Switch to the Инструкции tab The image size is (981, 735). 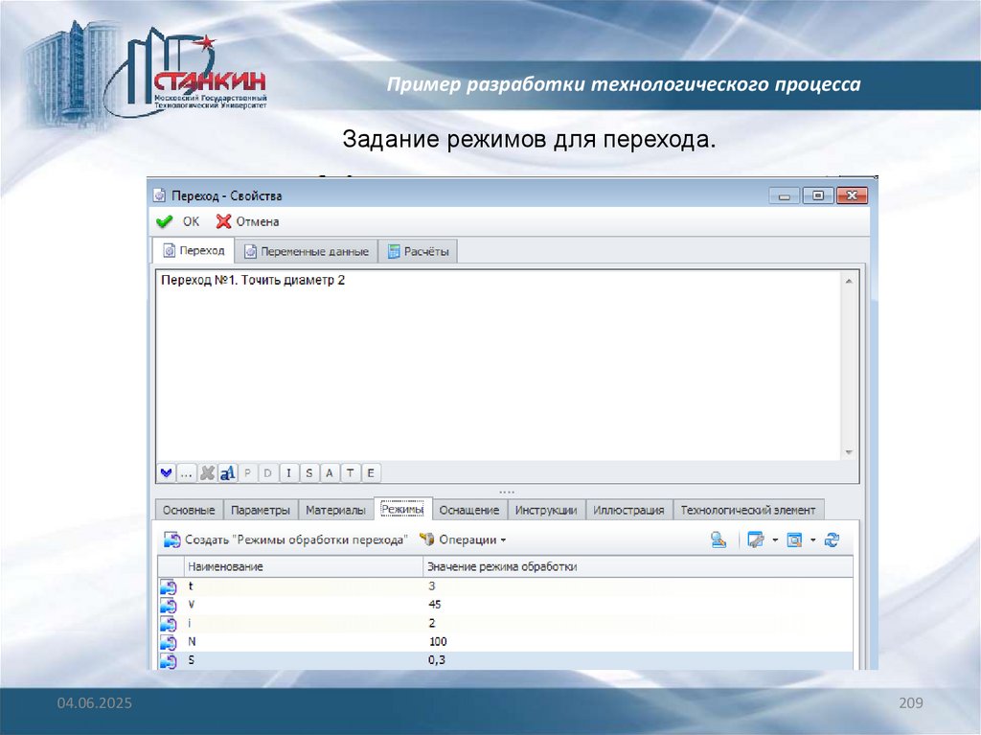coord(545,510)
